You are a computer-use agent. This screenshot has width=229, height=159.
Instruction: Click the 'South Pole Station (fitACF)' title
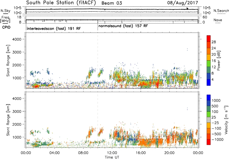click(61, 3)
